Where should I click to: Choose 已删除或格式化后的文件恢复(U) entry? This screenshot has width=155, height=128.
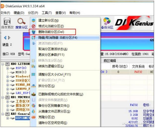point(65,94)
